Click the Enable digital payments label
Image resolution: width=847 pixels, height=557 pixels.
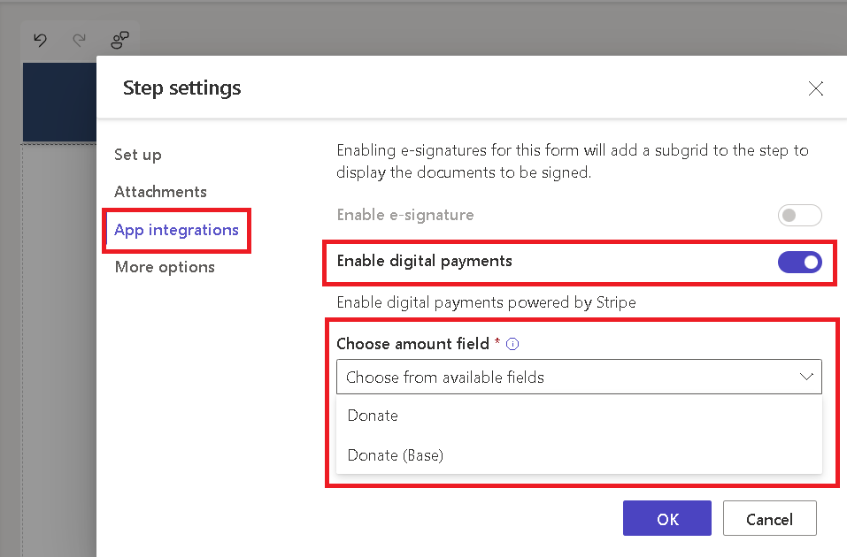[424, 261]
